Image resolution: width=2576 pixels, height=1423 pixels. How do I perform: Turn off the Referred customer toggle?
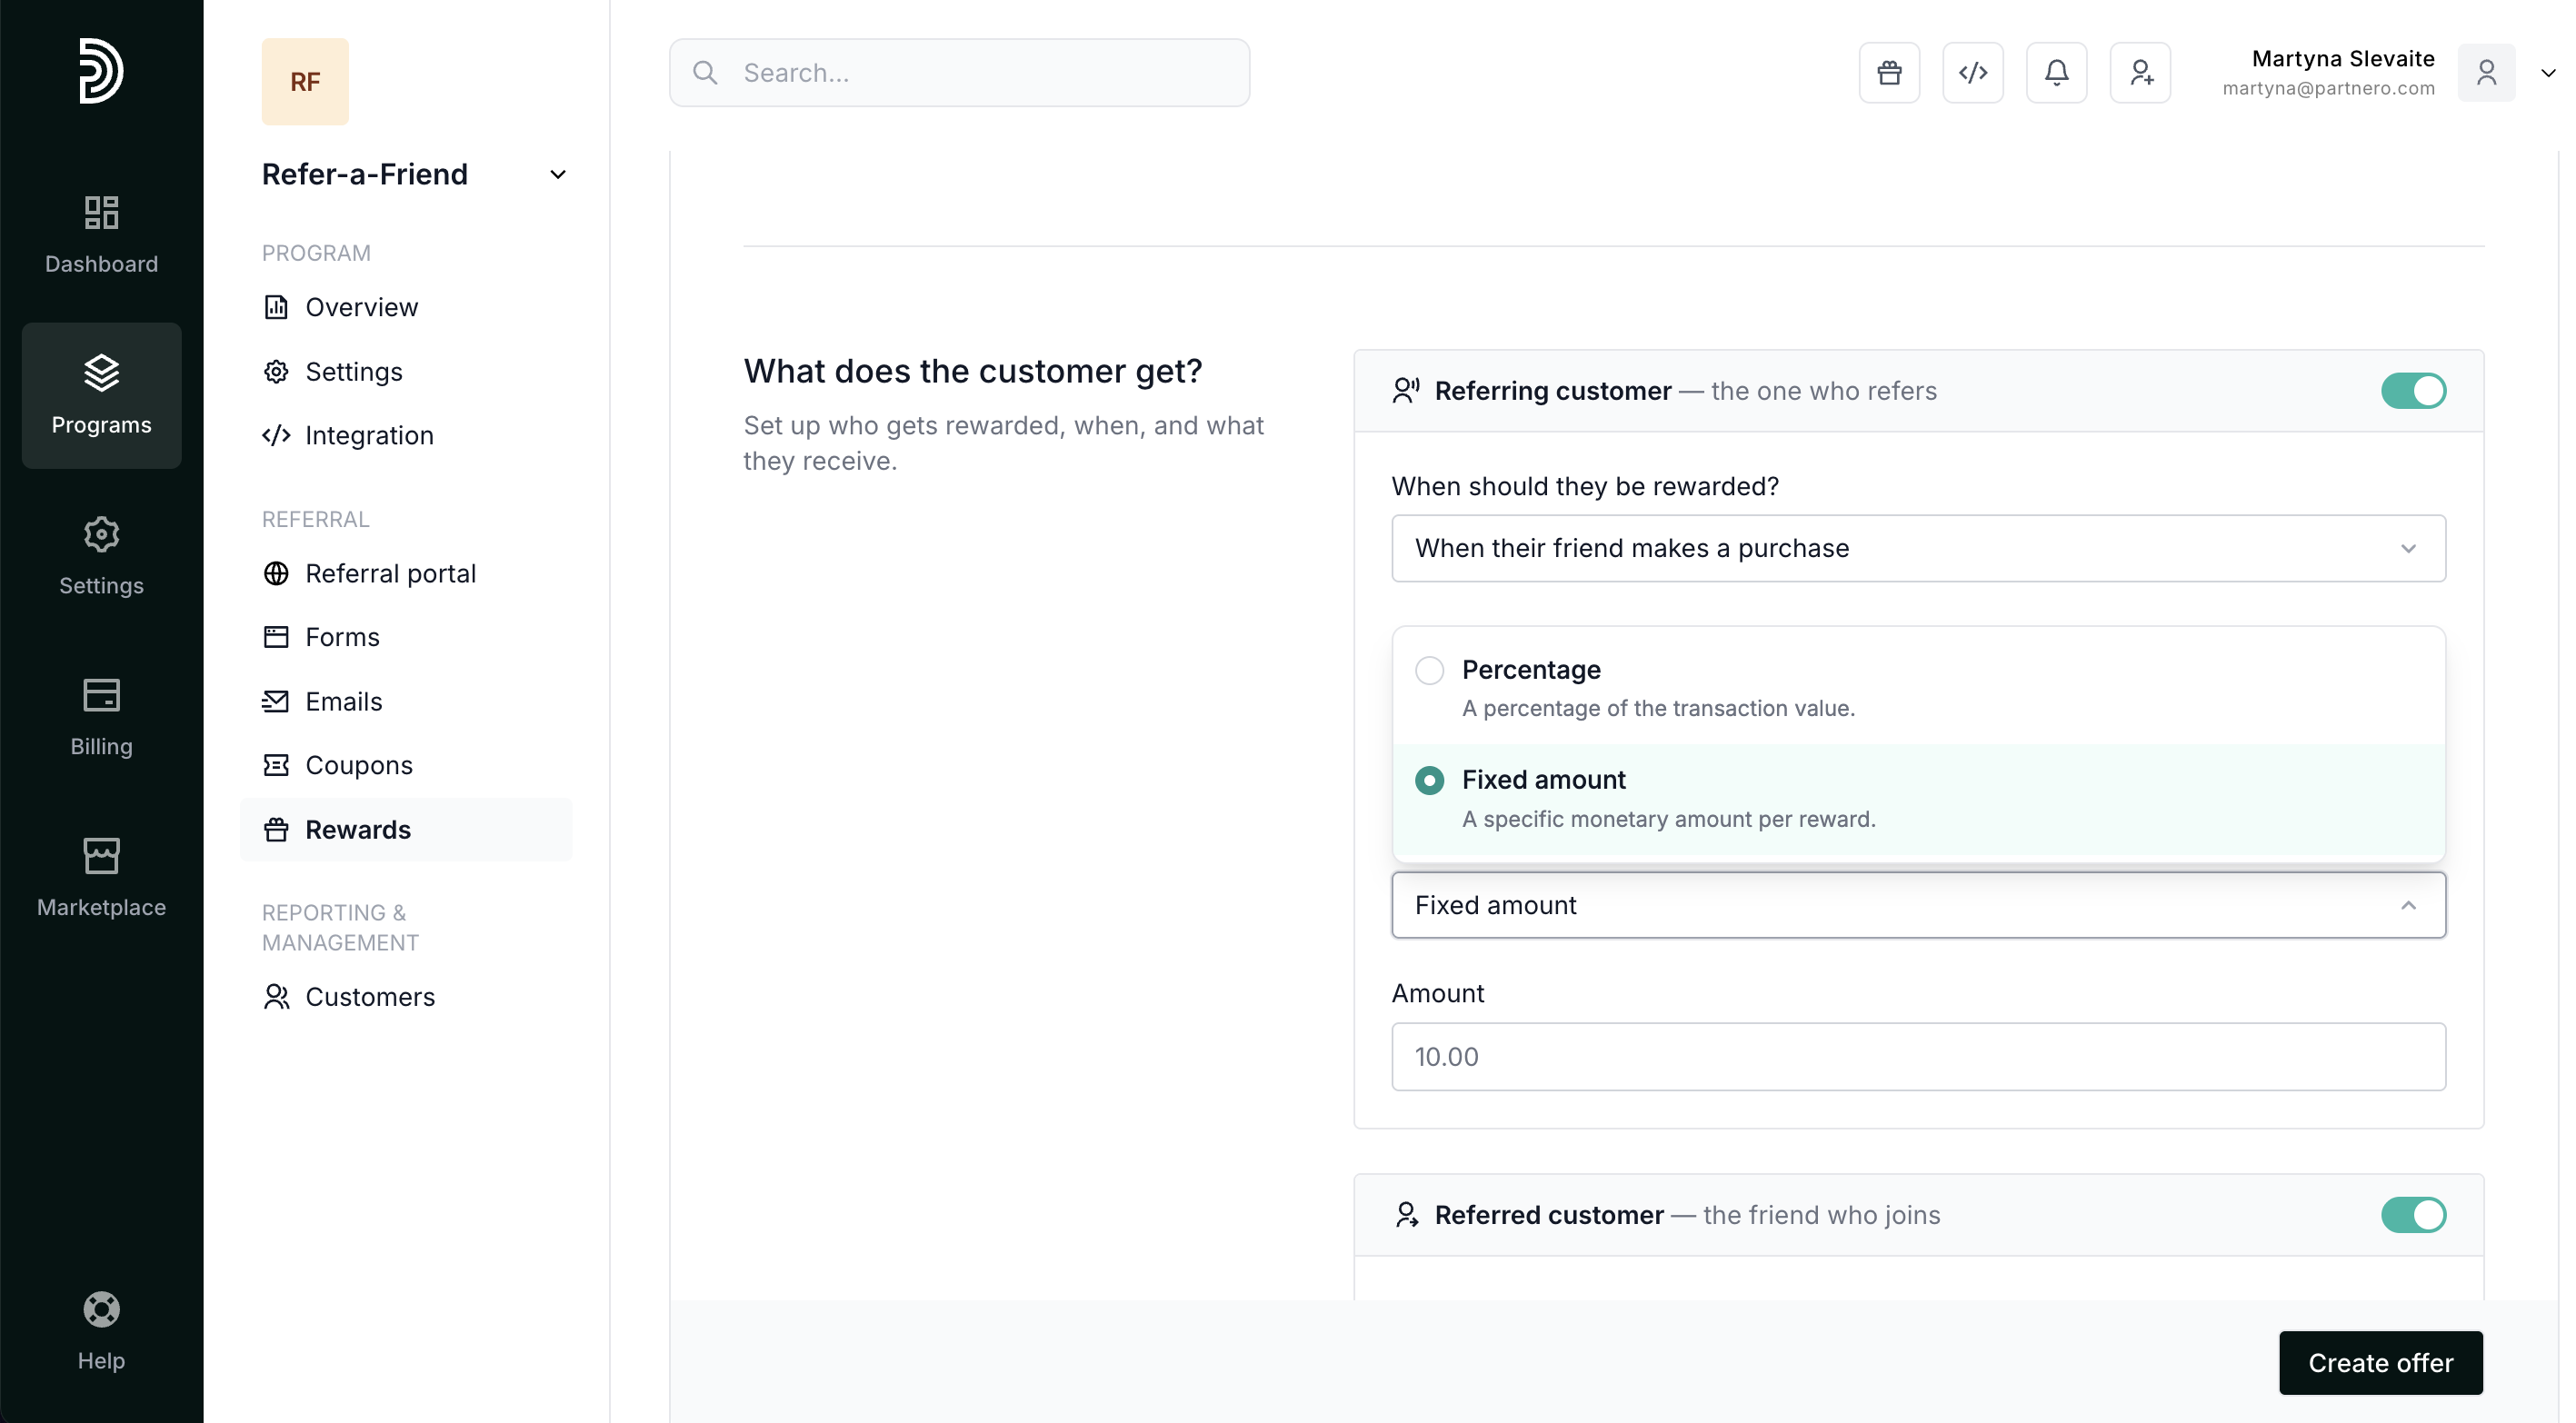click(x=2412, y=1215)
